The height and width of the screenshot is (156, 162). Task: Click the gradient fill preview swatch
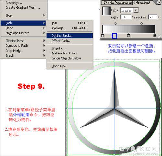[x=107, y=11]
